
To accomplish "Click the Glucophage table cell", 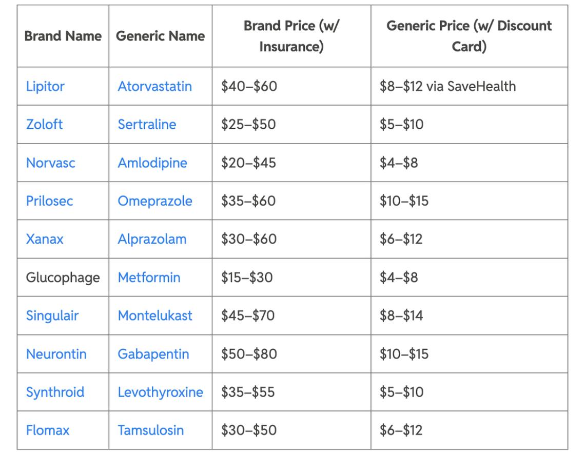I will (x=63, y=278).
